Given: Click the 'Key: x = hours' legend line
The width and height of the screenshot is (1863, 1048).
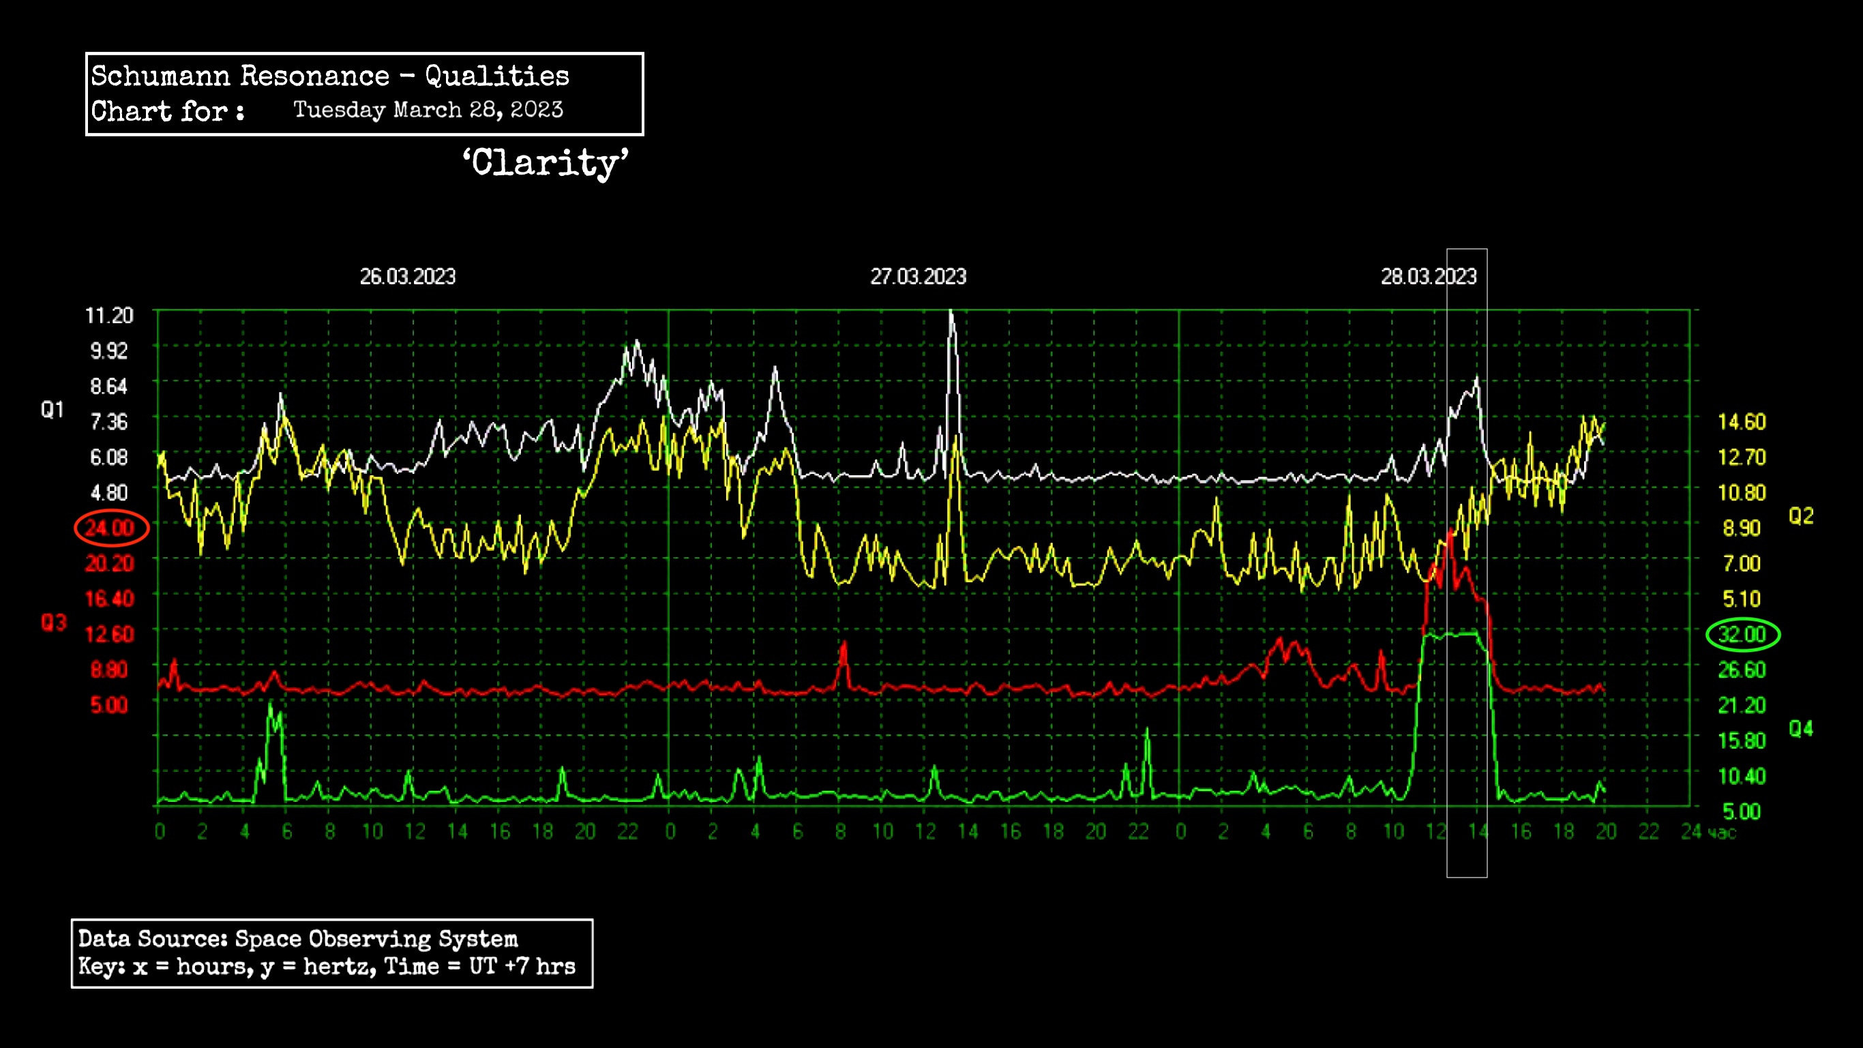Looking at the screenshot, I should click(327, 967).
